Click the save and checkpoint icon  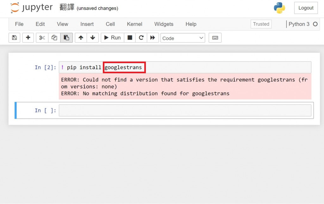click(14, 38)
